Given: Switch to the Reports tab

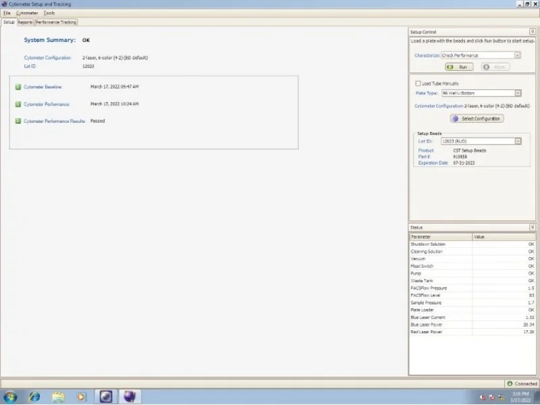Looking at the screenshot, I should click(x=25, y=22).
